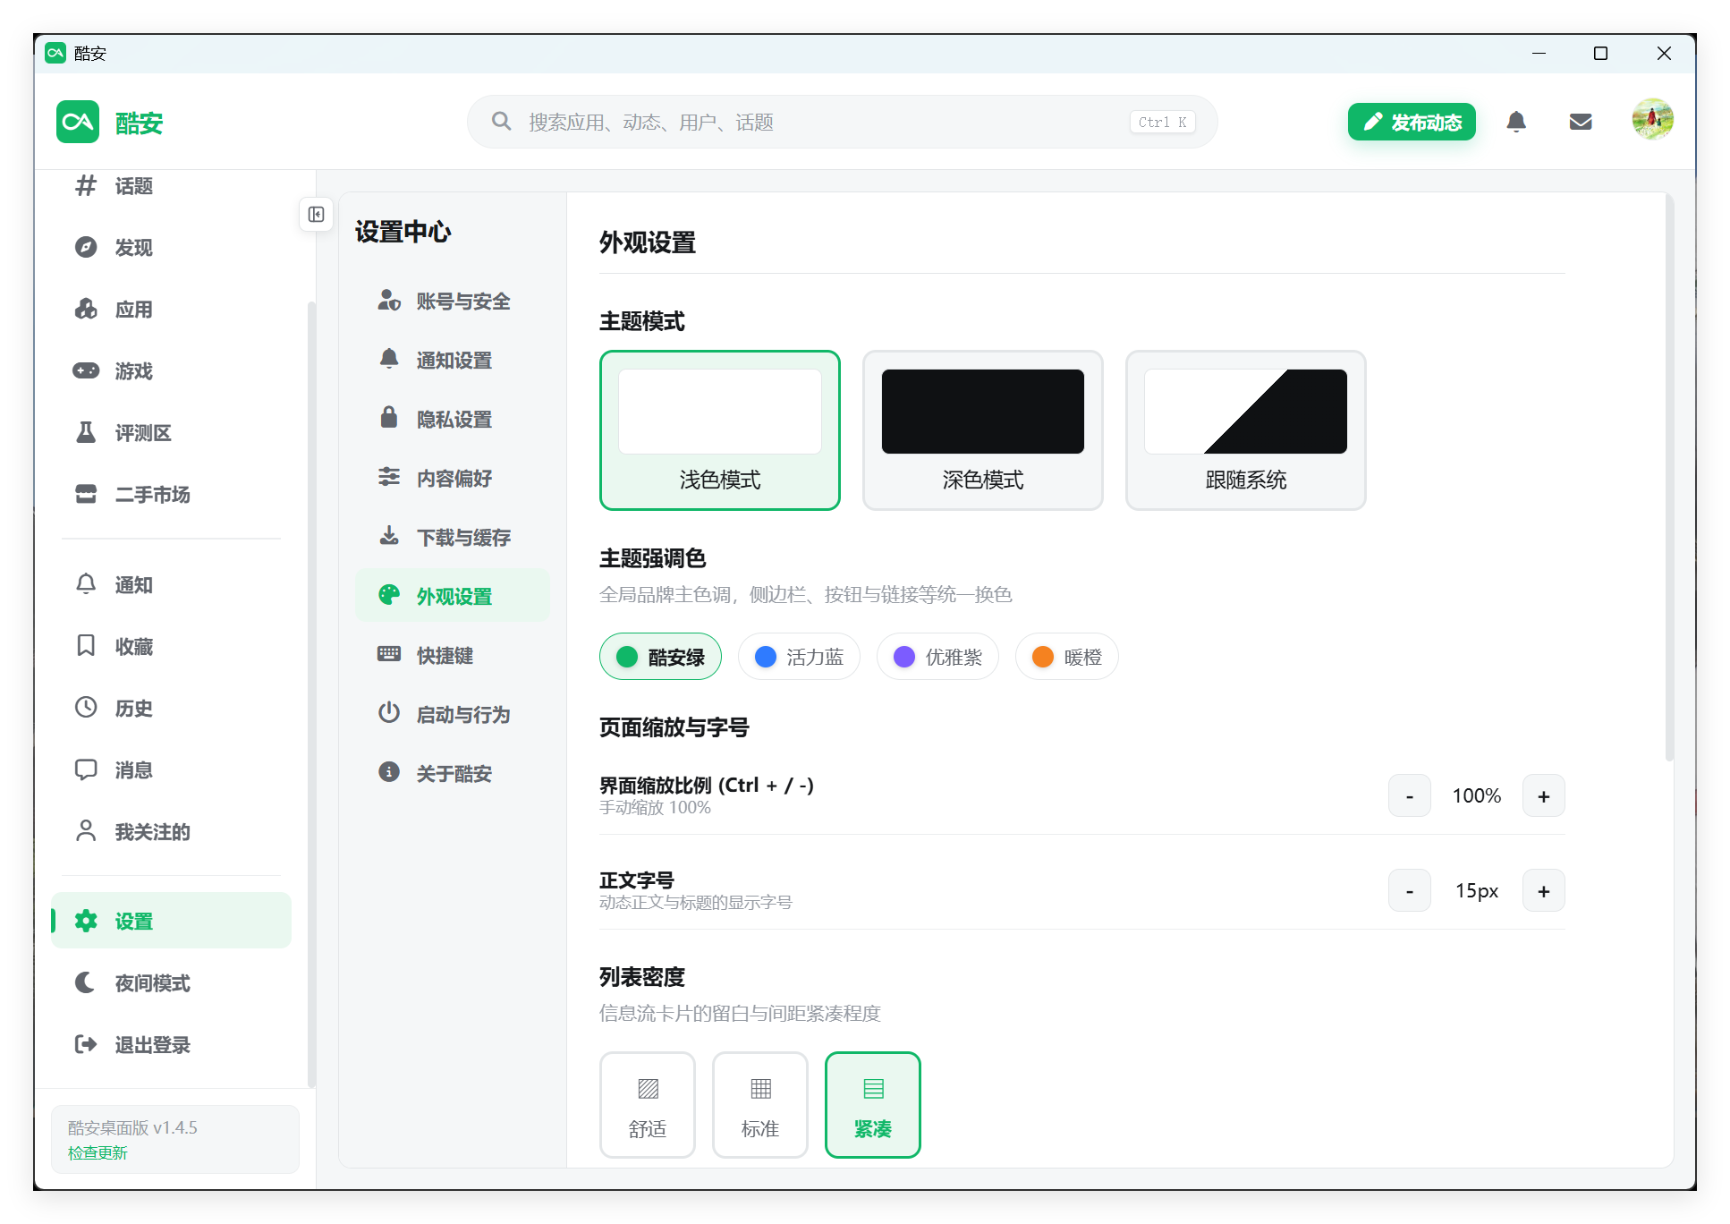
Task: Click the settings panel vertical scrollbar
Action: (x=1669, y=479)
